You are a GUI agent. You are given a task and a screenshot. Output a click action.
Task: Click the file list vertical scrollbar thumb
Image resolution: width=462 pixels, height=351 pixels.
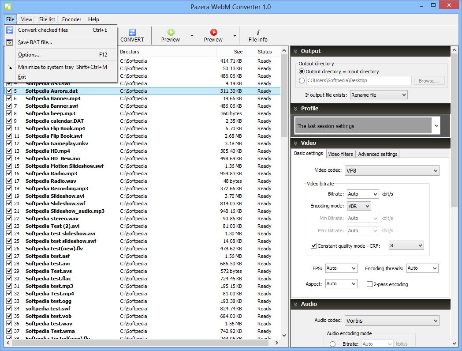pos(284,95)
